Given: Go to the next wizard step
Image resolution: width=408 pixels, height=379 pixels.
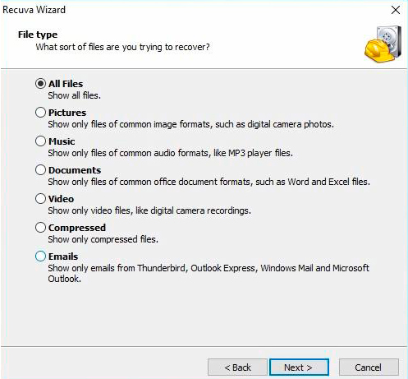Looking at the screenshot, I should [299, 367].
